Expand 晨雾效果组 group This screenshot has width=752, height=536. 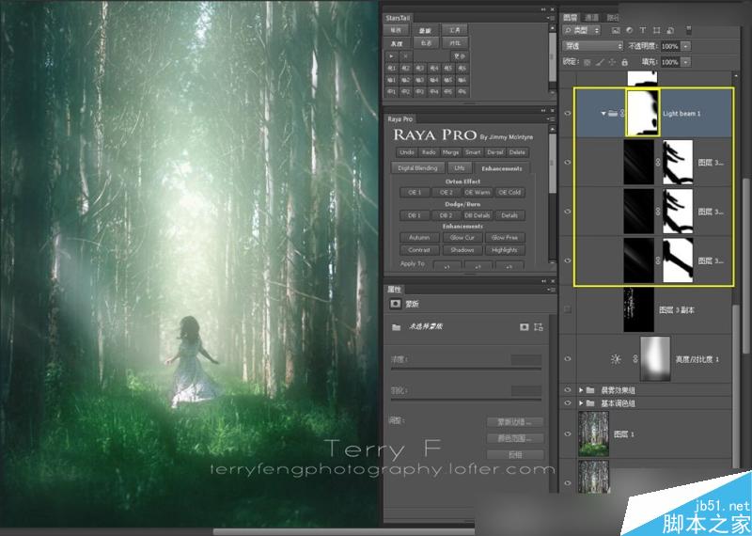[x=581, y=390]
